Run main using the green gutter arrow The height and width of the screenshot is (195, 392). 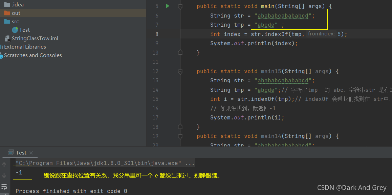tap(168, 6)
